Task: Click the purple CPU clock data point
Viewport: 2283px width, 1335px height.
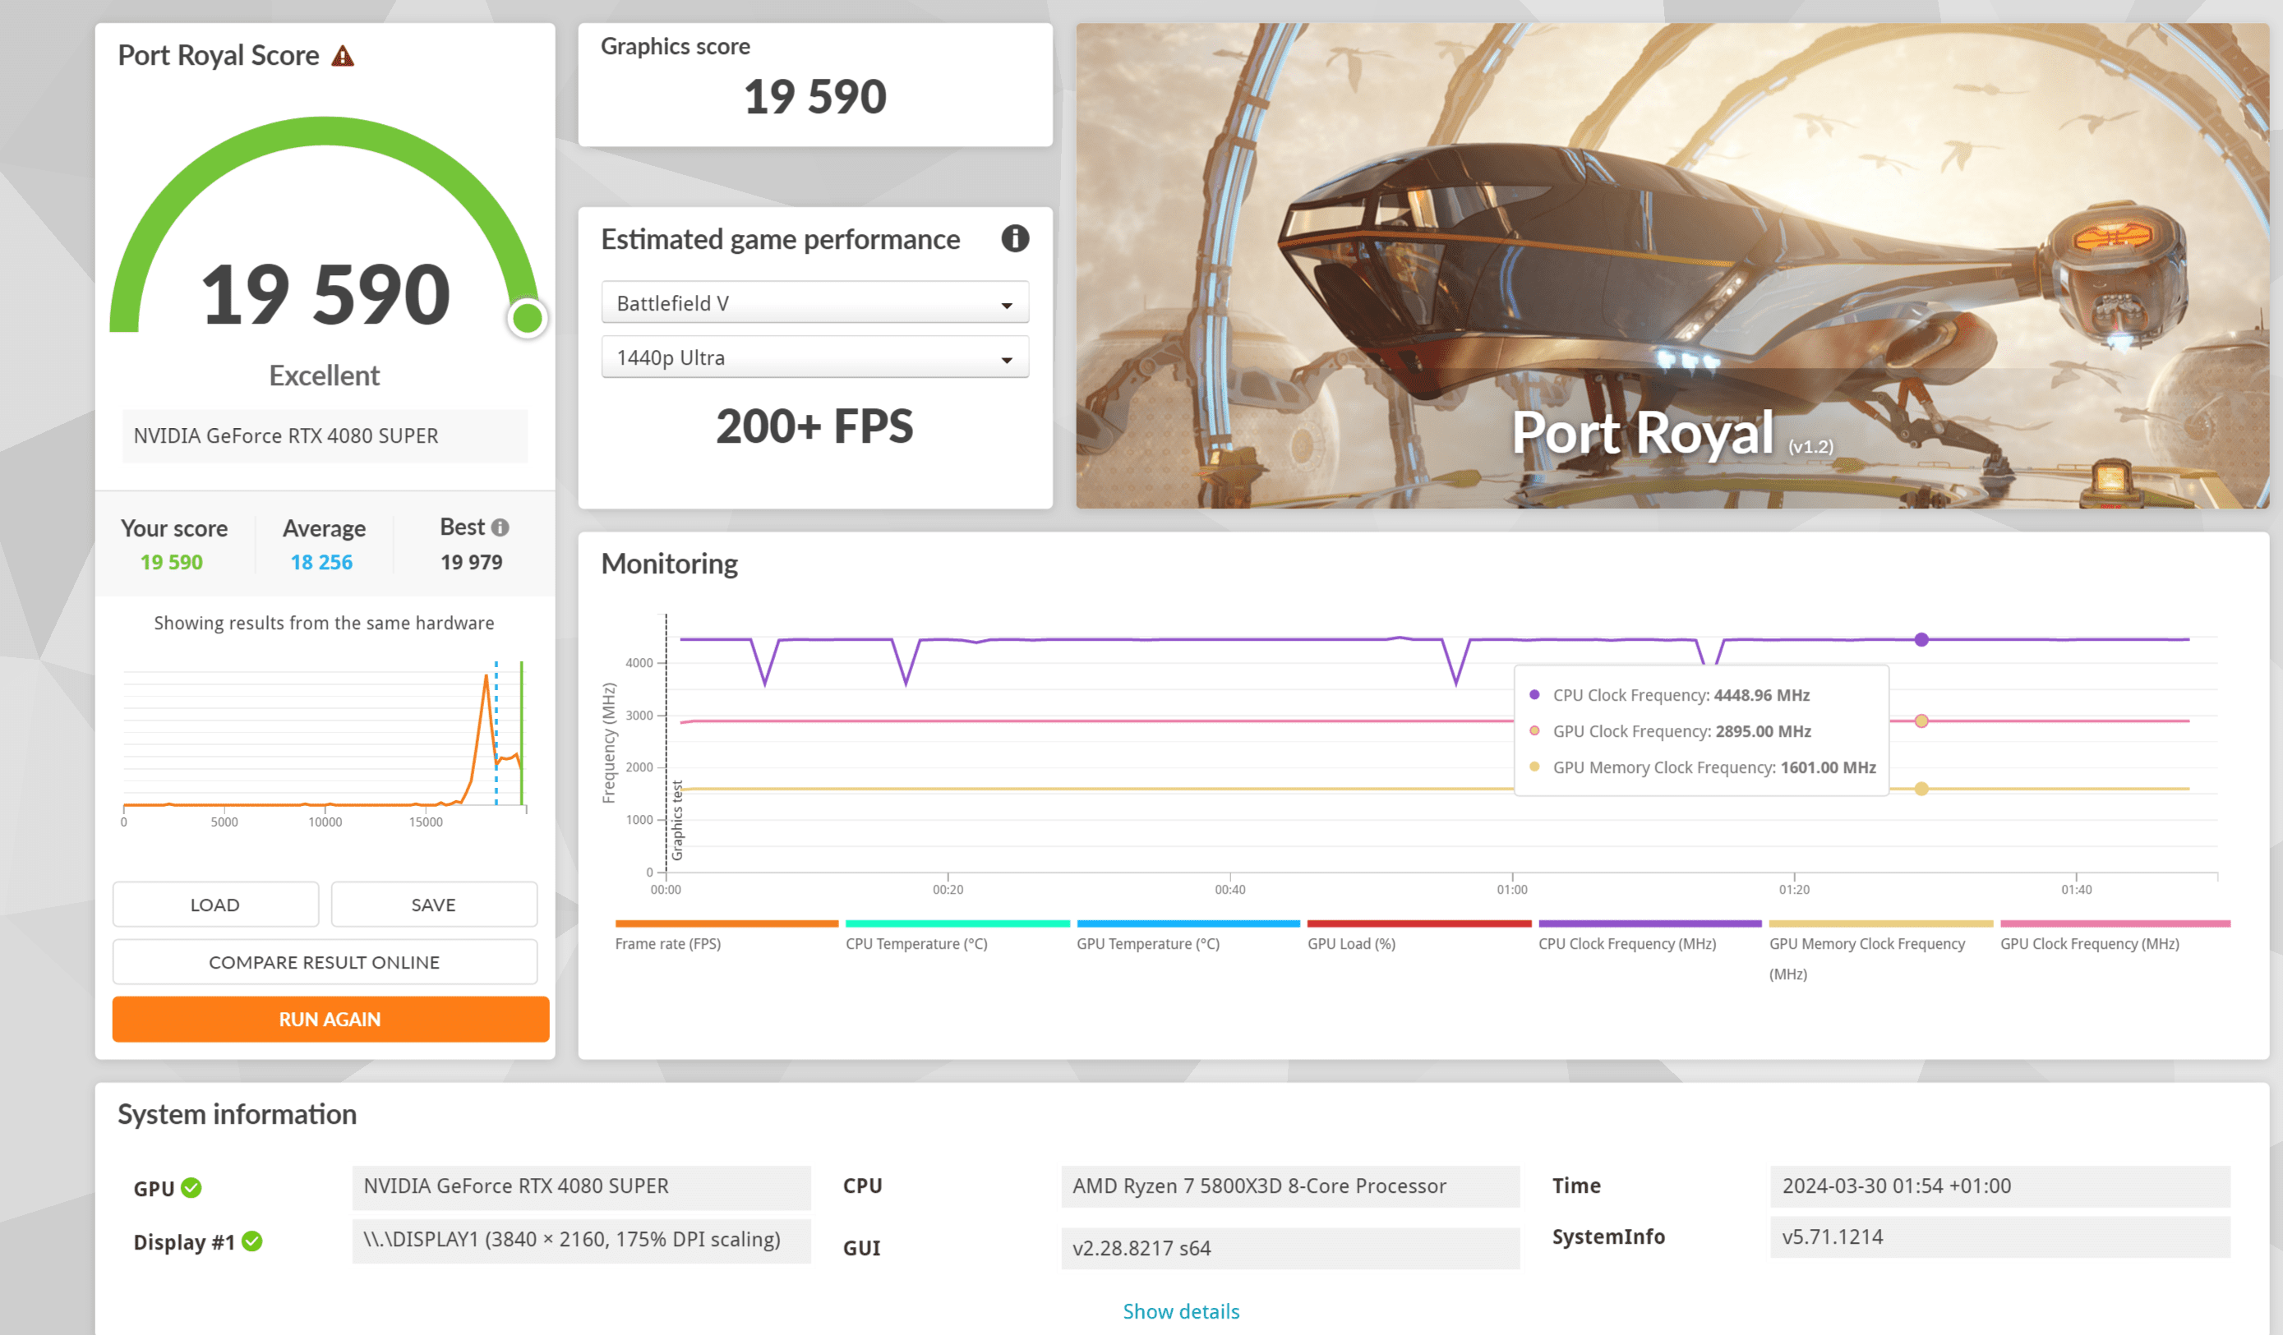Action: click(x=1921, y=639)
